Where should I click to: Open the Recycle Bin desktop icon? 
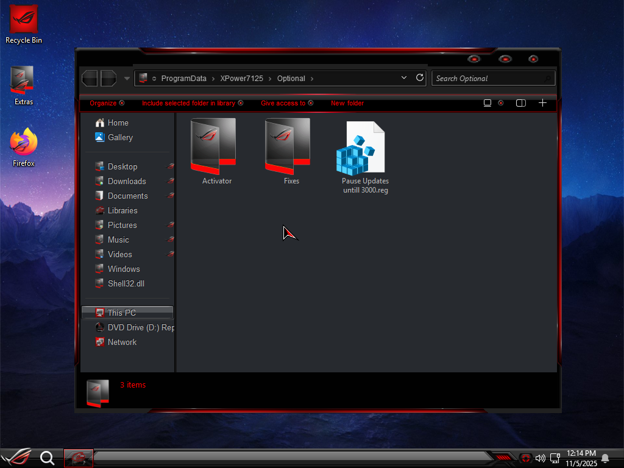pos(24,24)
